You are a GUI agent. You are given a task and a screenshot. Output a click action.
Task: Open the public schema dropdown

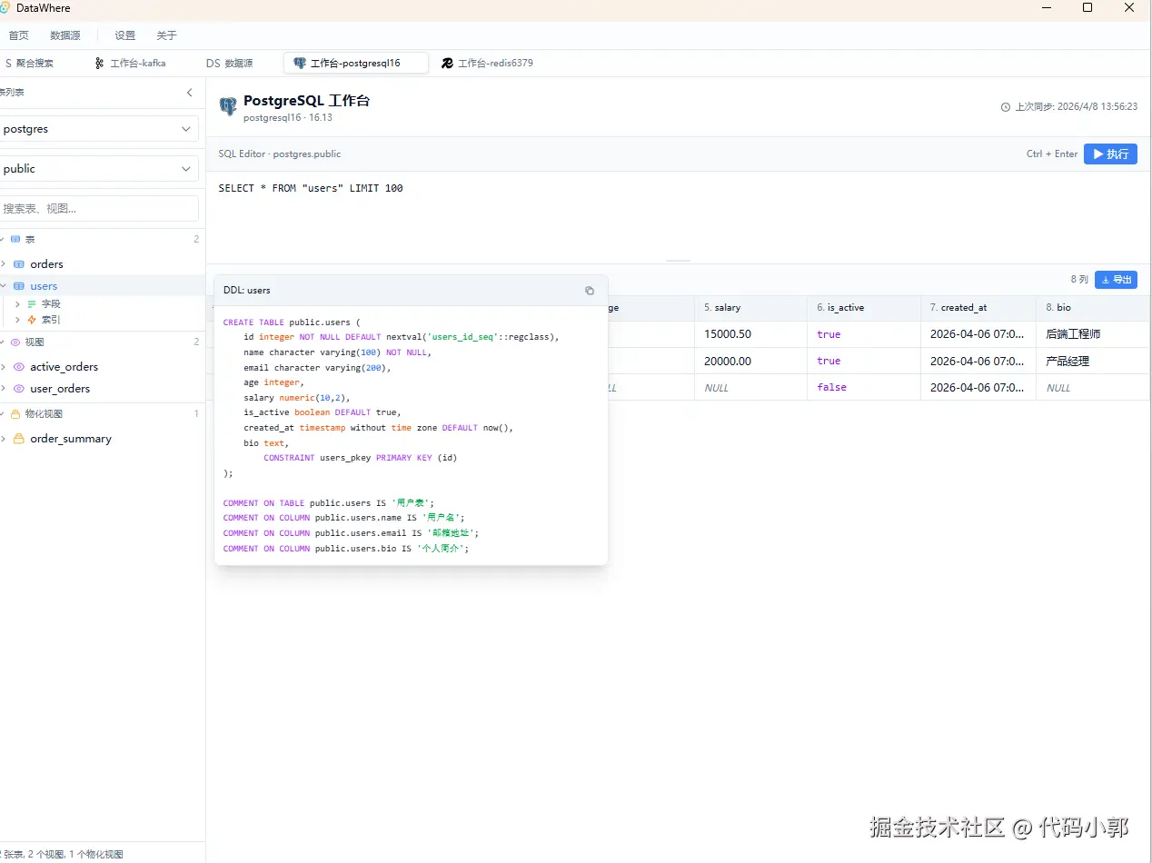pyautogui.click(x=98, y=169)
